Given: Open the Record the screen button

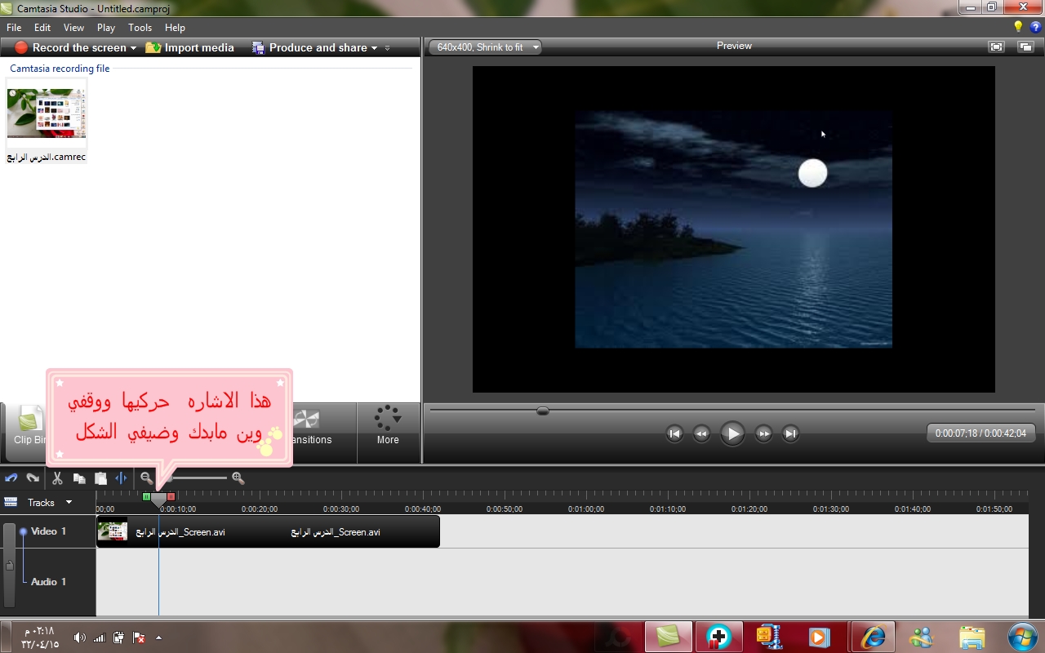Looking at the screenshot, I should (x=71, y=47).
